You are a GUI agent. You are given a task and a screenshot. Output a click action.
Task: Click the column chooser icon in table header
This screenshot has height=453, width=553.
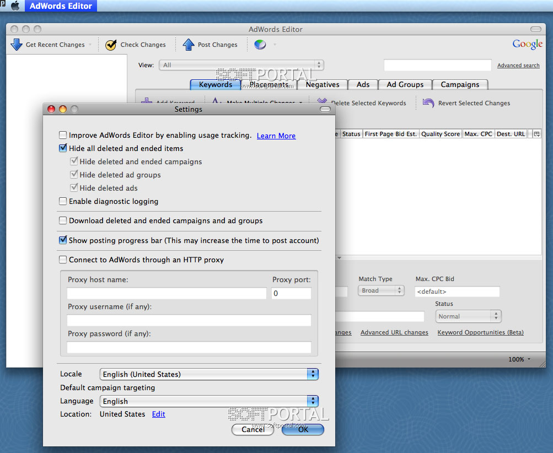(537, 134)
